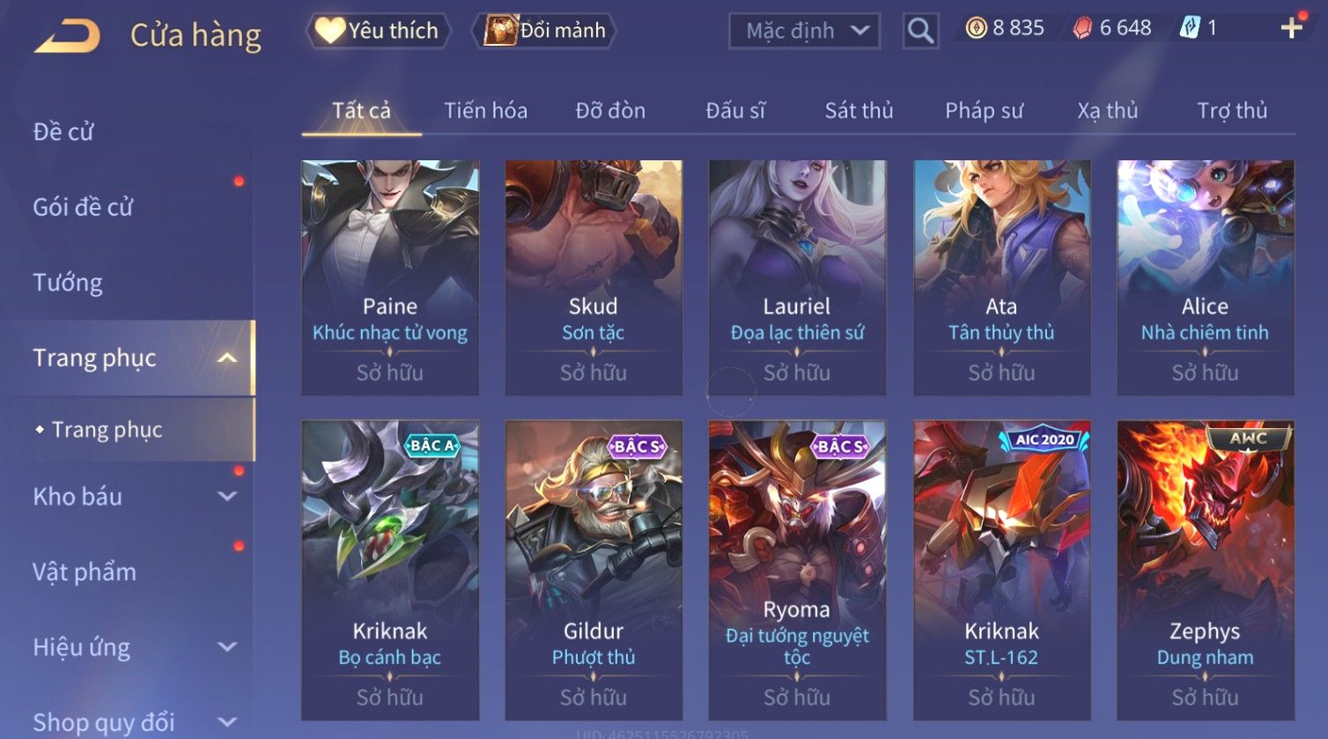Open Tướng in the sidebar

(x=68, y=283)
